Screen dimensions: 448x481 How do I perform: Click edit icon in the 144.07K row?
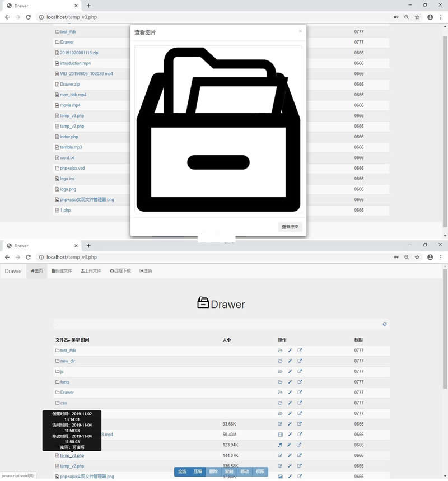pos(280,455)
